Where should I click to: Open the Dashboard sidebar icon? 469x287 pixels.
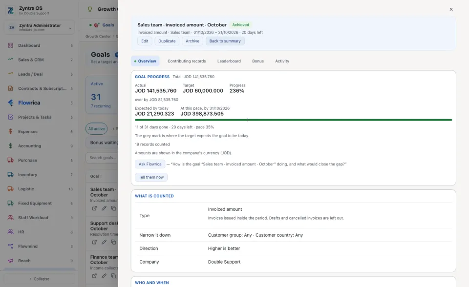click(10, 45)
